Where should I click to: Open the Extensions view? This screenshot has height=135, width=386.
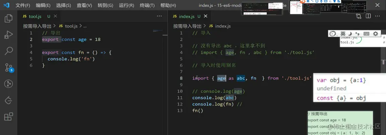tap(9, 116)
